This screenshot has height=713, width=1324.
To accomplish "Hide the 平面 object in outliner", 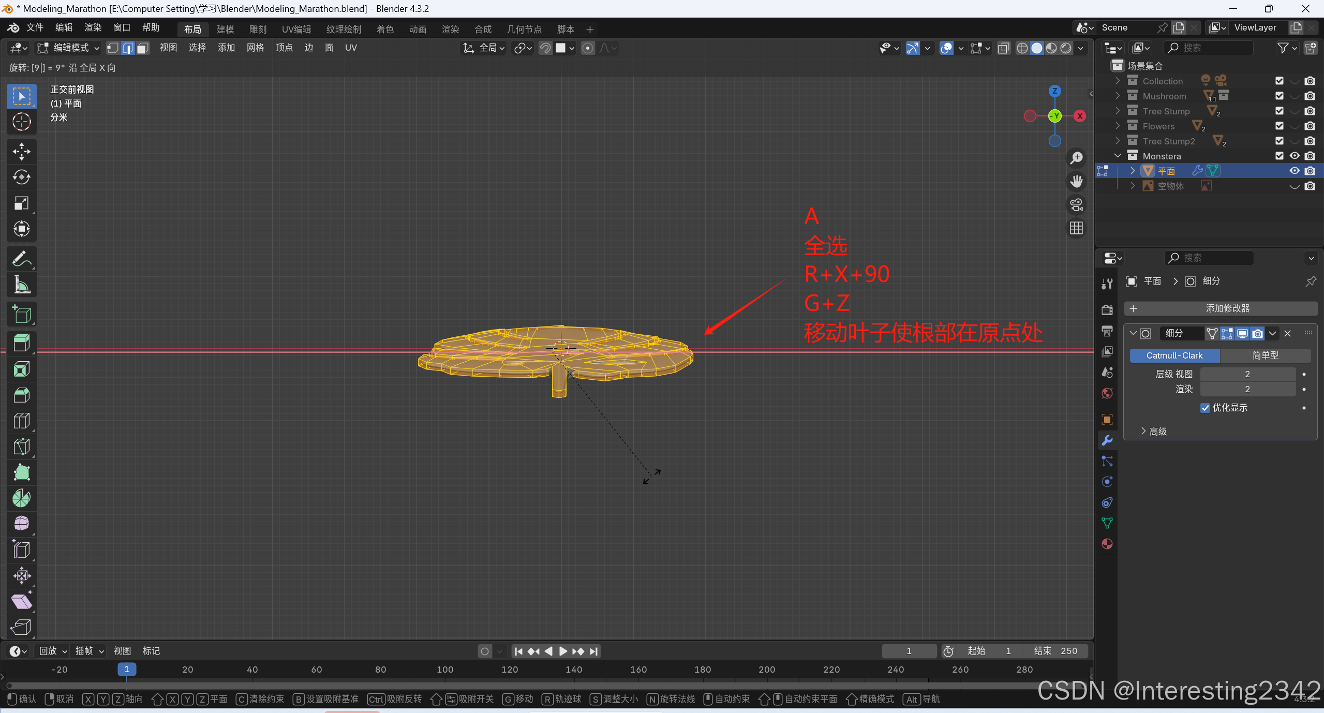I will [1294, 171].
